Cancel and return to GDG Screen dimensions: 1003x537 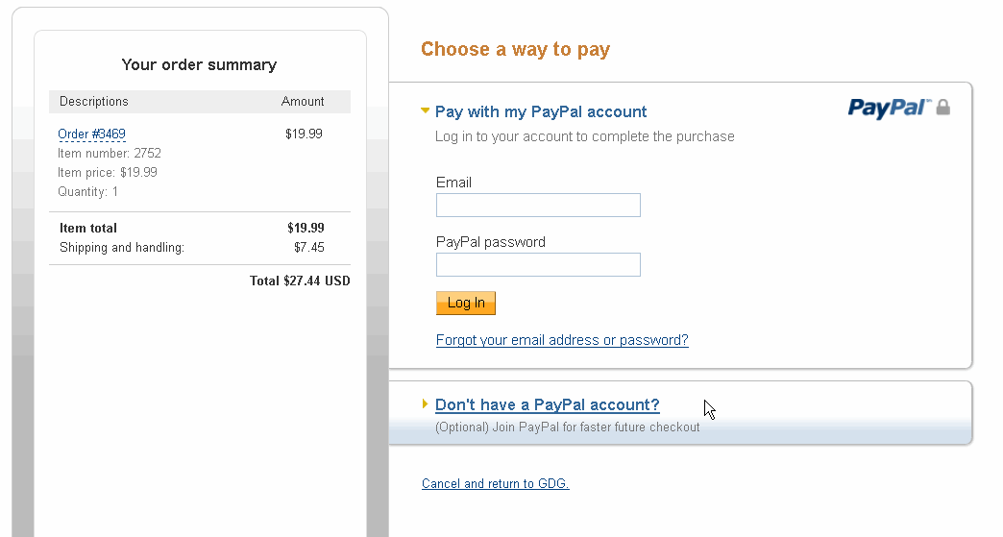[495, 483]
